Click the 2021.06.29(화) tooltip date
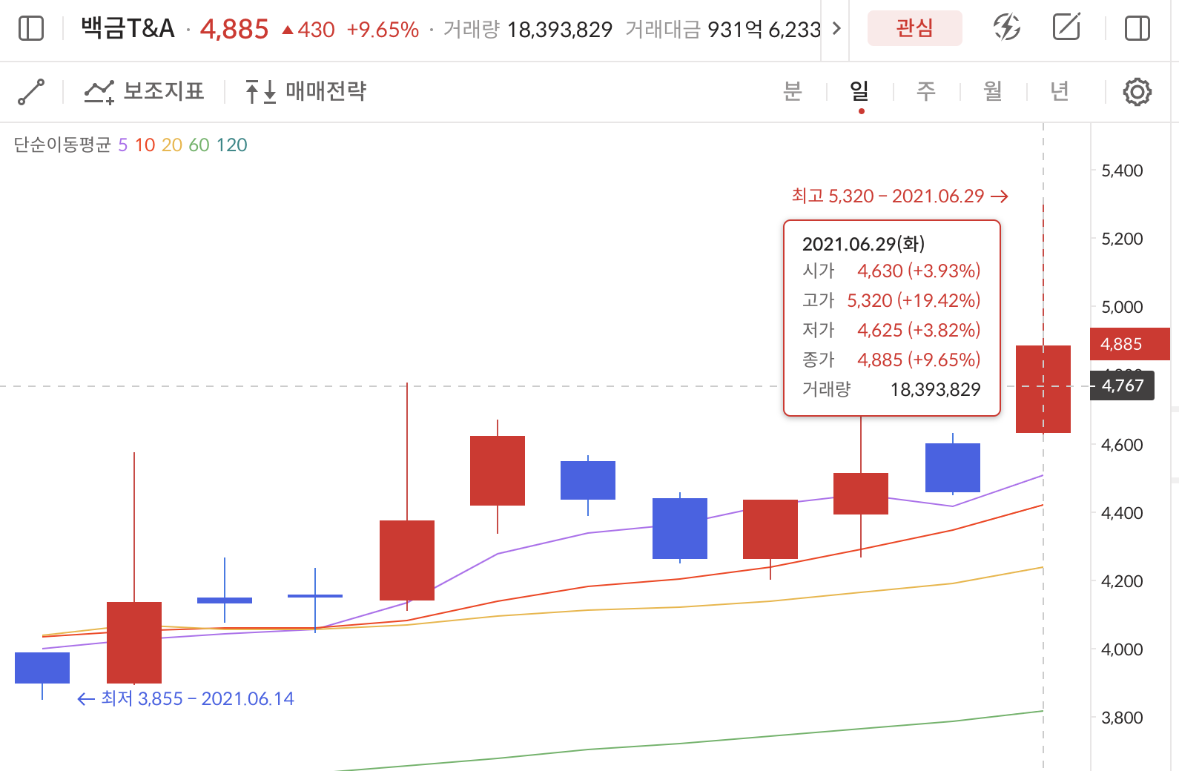This screenshot has height=771, width=1179. pos(863,244)
